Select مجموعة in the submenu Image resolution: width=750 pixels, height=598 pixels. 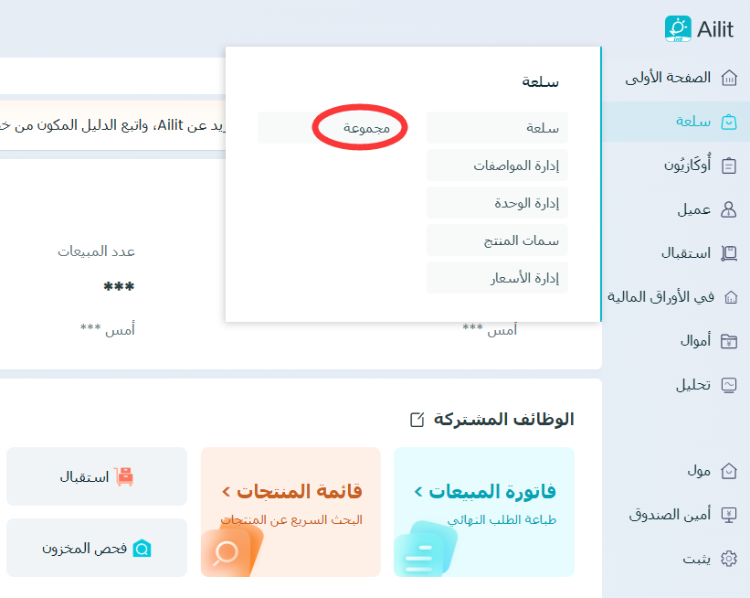point(366,128)
